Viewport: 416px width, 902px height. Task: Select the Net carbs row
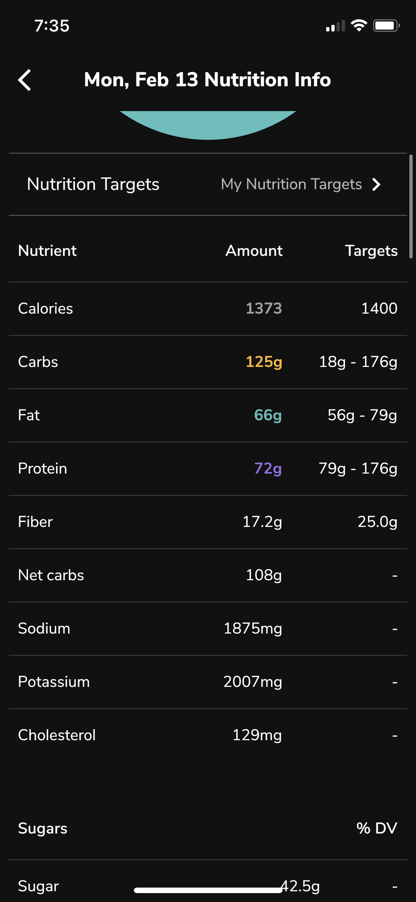[x=208, y=575]
